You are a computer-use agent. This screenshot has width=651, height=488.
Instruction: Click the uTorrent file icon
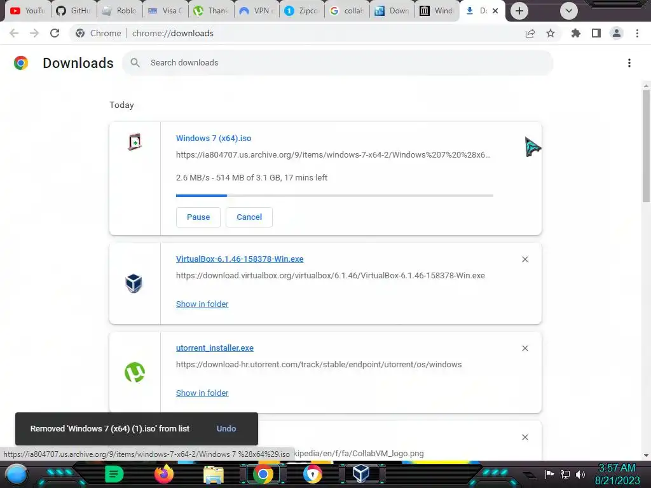[135, 372]
